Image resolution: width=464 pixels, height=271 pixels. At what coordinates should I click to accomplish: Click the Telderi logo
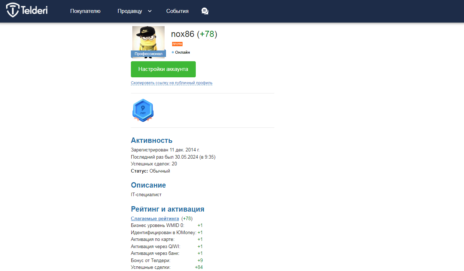(x=27, y=10)
